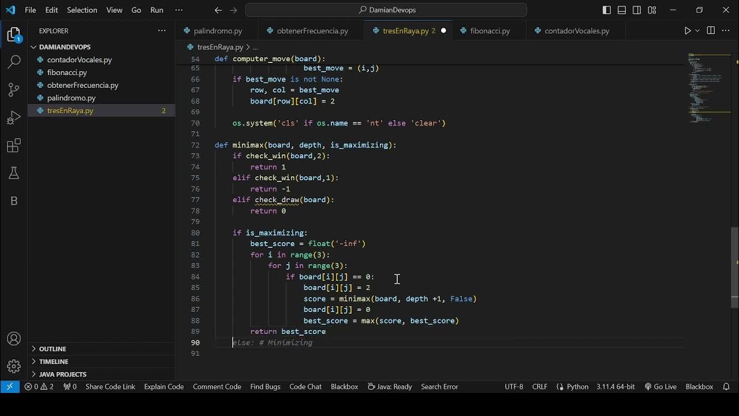The height and width of the screenshot is (416, 739).
Task: Click Java: Ready status item
Action: coord(390,387)
